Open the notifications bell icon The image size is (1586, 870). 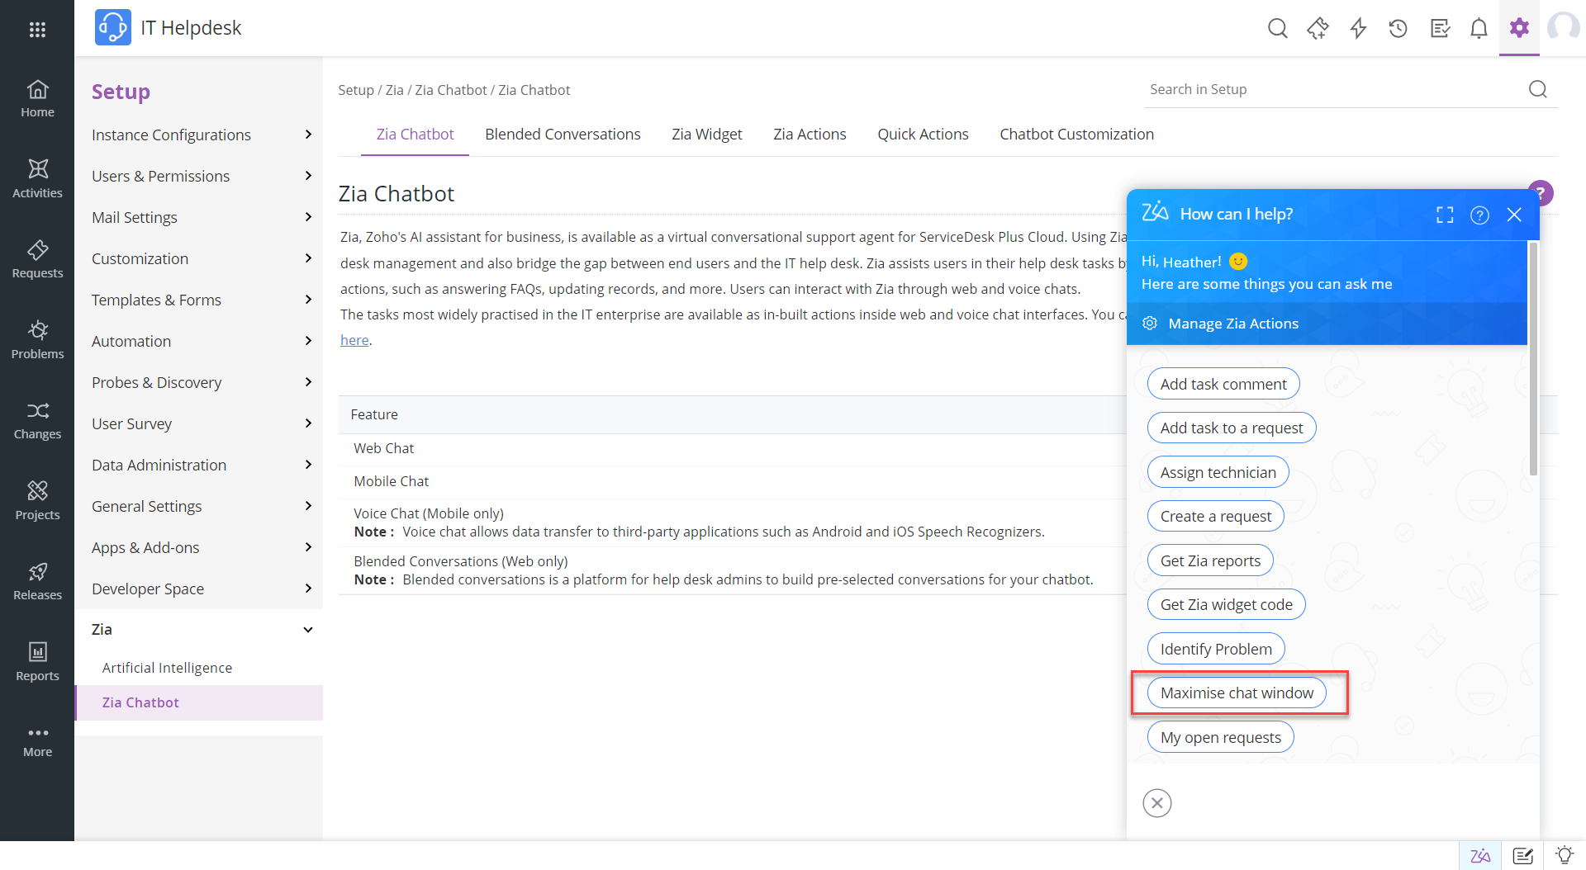[1479, 29]
